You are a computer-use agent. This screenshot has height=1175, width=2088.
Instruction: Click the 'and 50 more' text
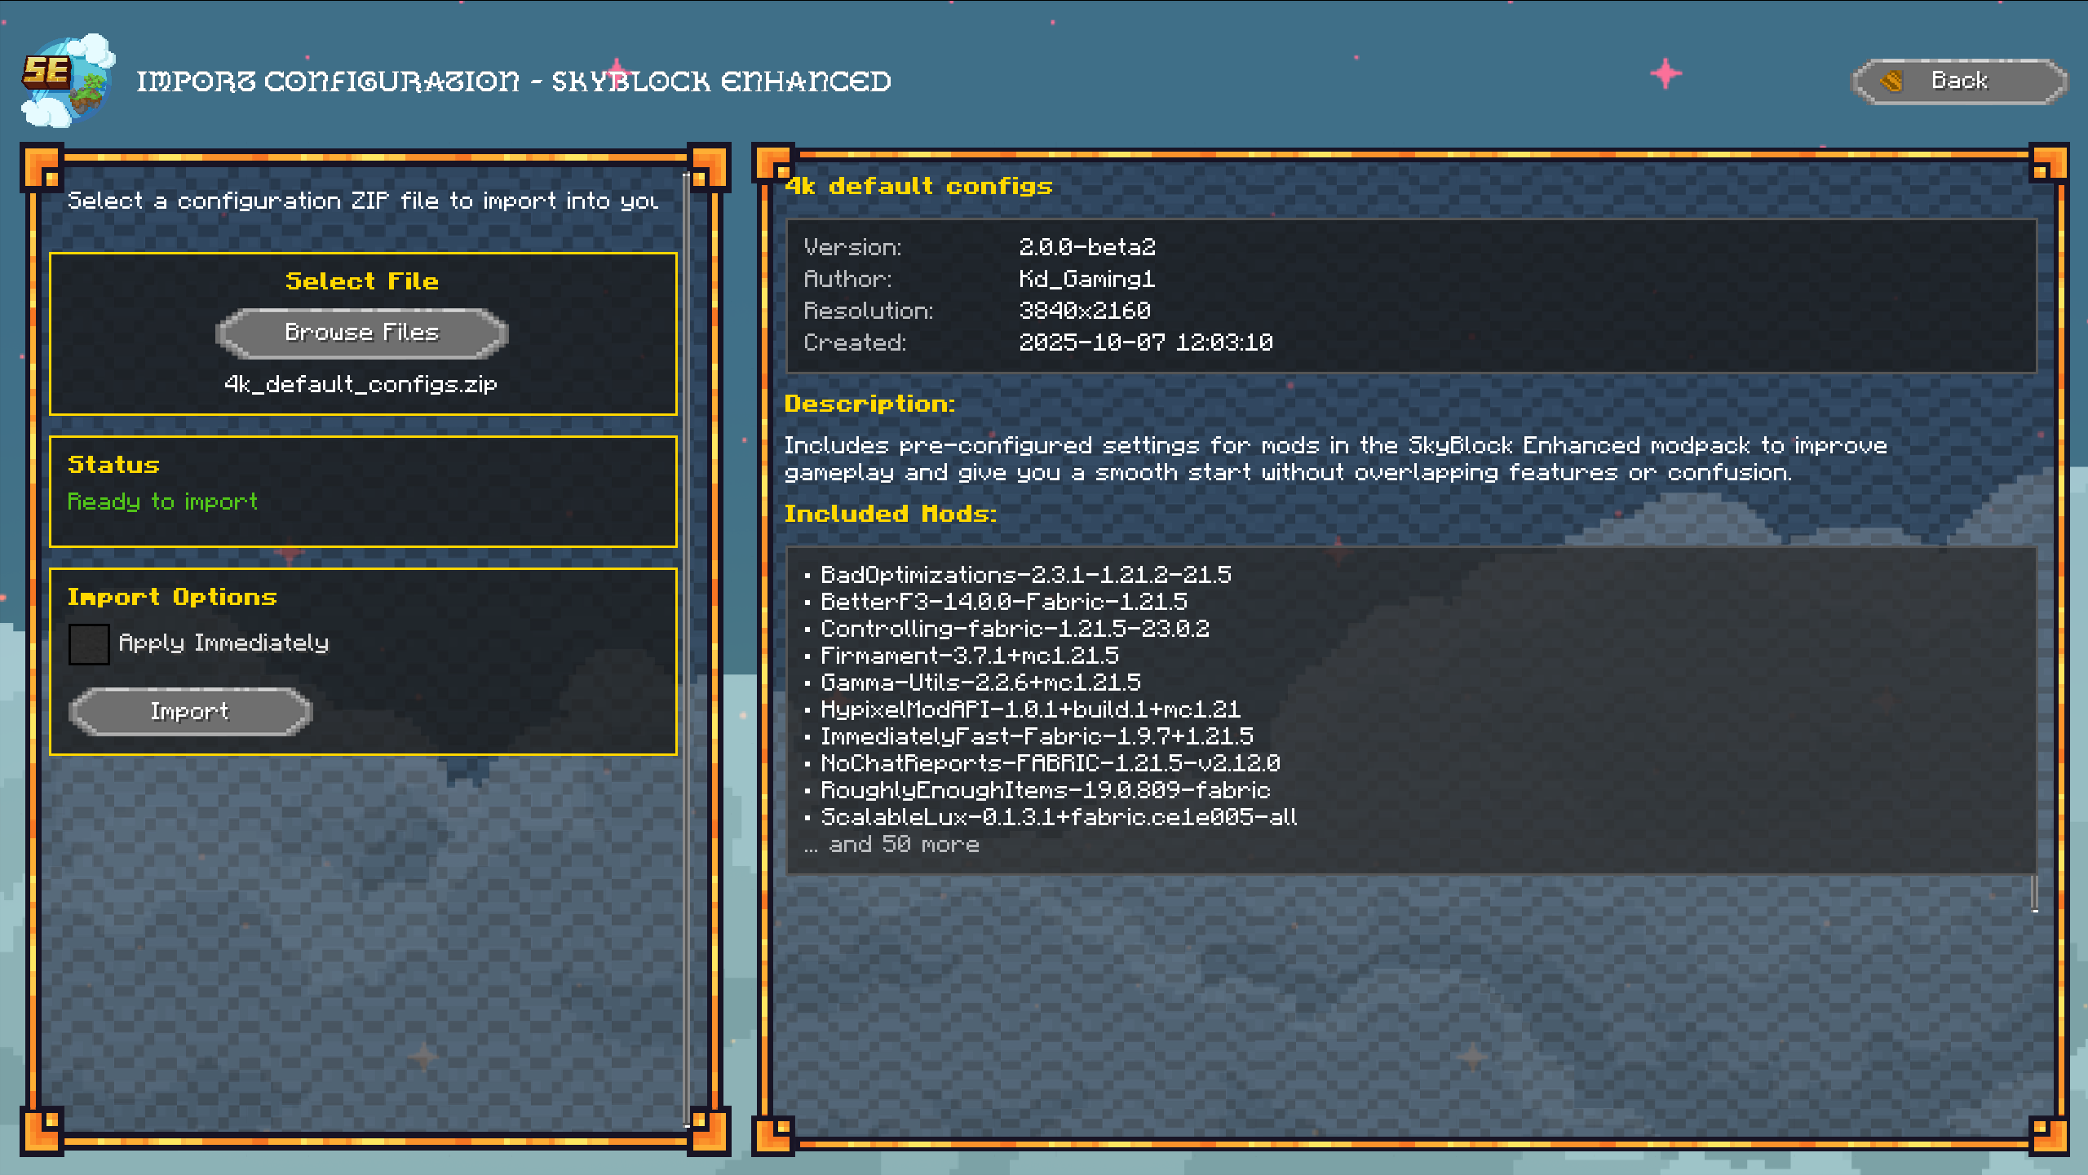(903, 845)
